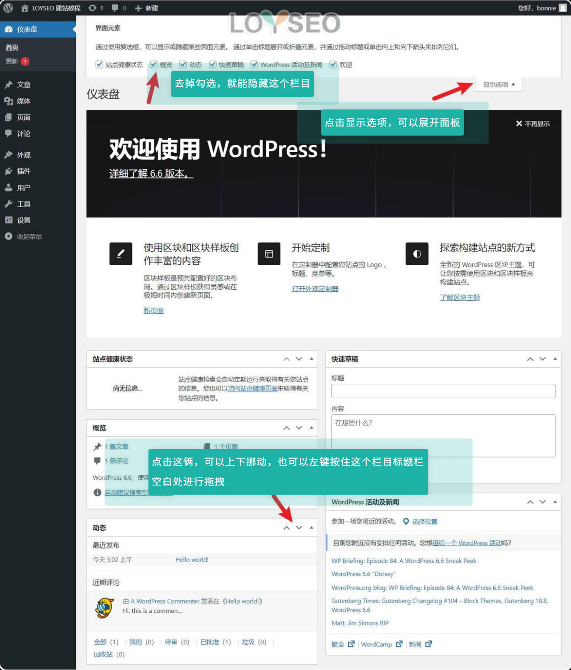Click the Quick Draft content textarea

pyautogui.click(x=443, y=435)
